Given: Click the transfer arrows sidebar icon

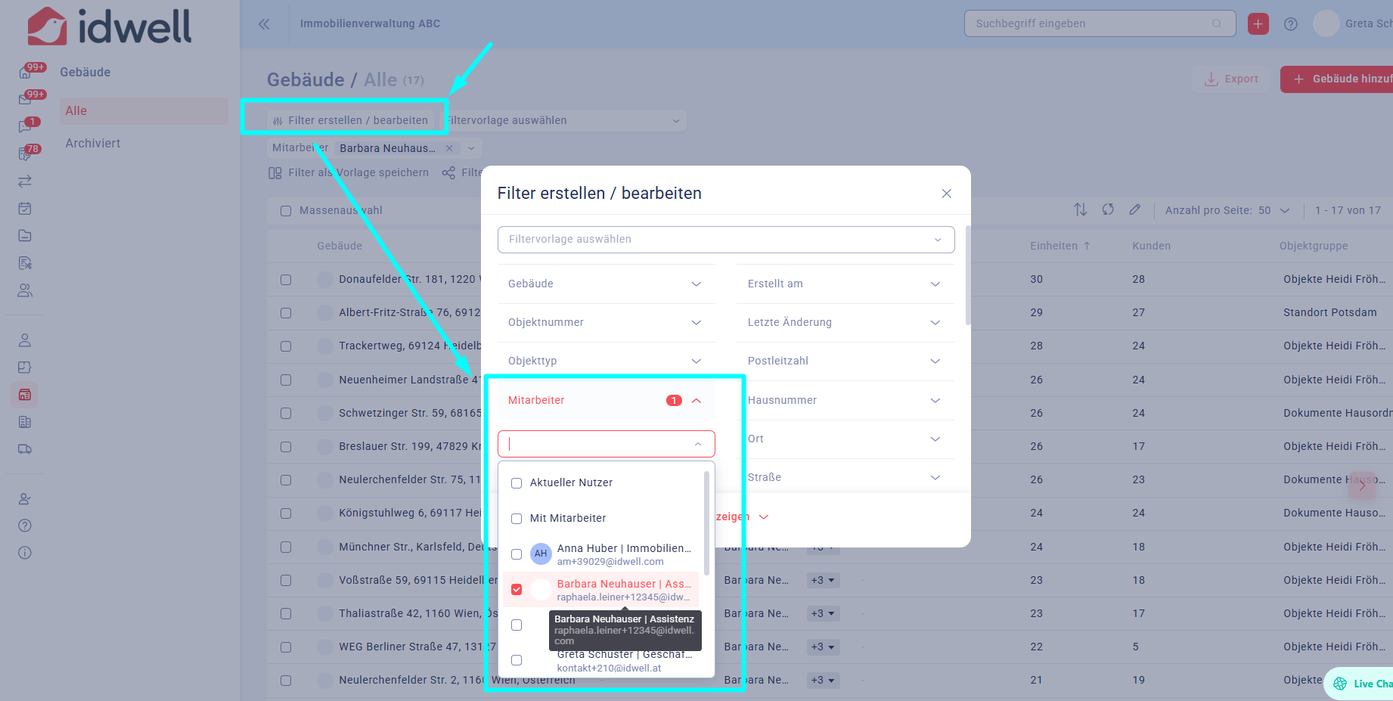Looking at the screenshot, I should point(25,181).
